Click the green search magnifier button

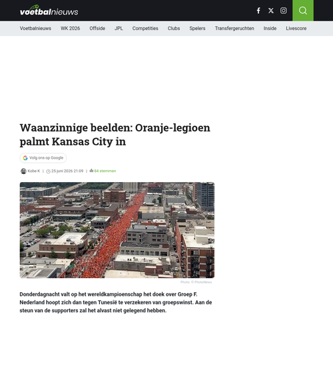pyautogui.click(x=303, y=11)
